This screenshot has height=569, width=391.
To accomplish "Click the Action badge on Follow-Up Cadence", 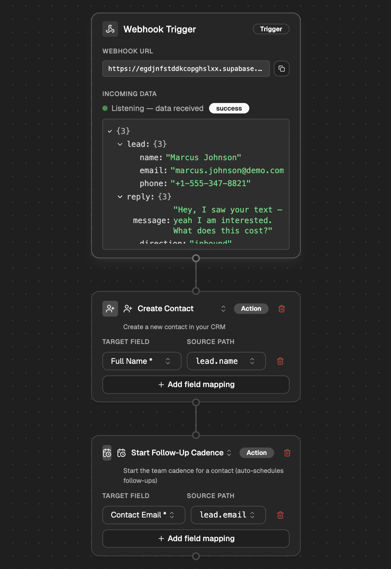I will point(256,453).
